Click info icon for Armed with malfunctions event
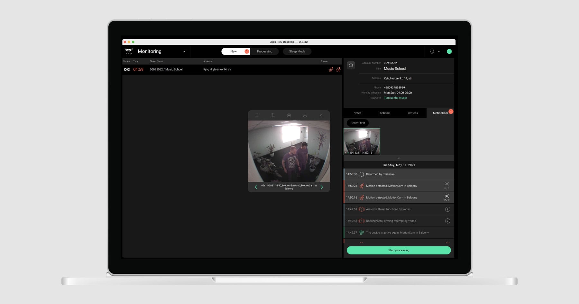The image size is (579, 304). [447, 209]
